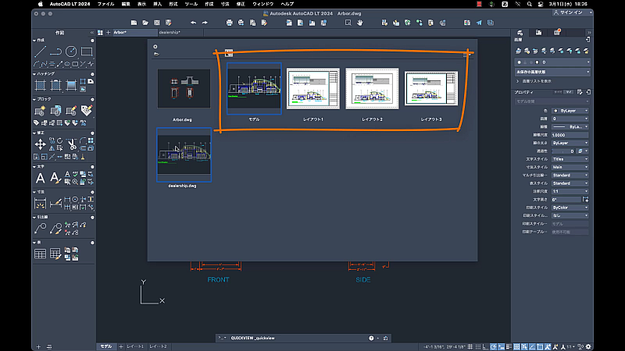Image resolution: width=625 pixels, height=351 pixels.
Task: Click the モデル tab at bottom
Action: pos(106,346)
